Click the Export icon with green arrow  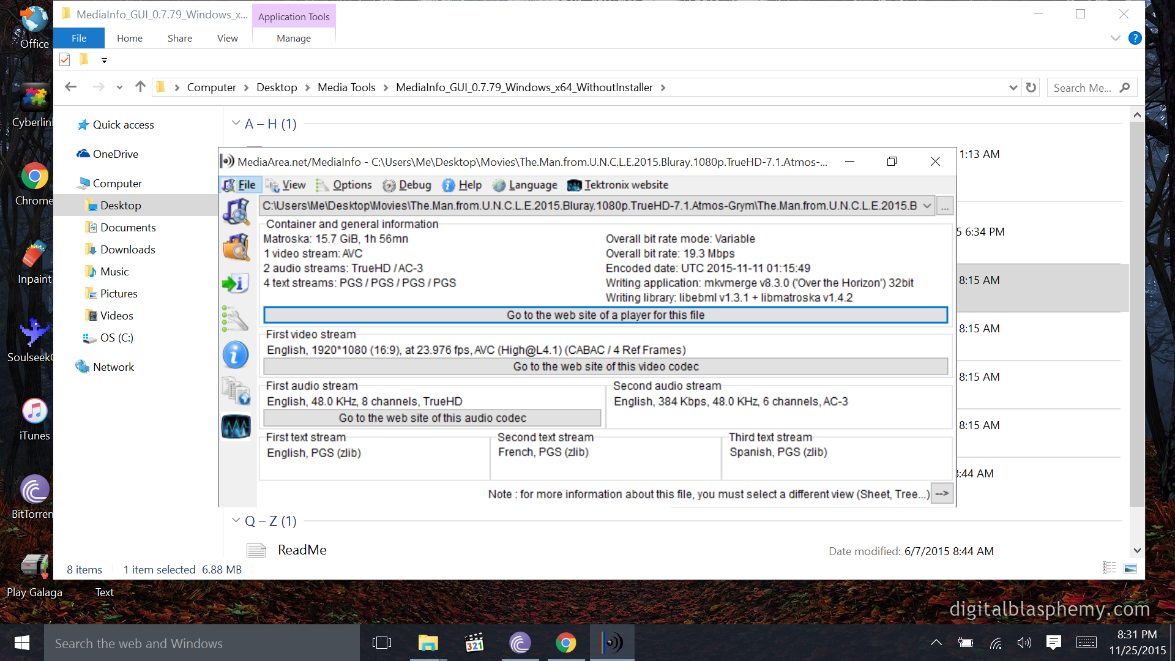[236, 283]
